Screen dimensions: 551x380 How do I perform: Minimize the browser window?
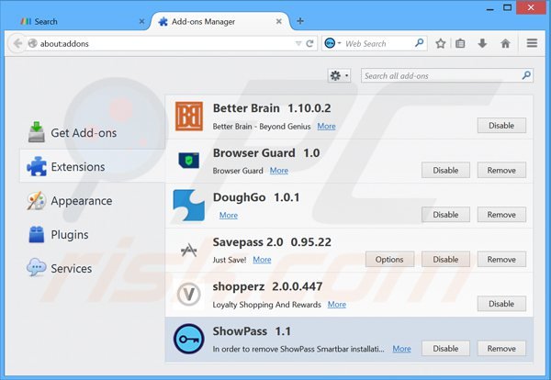click(x=489, y=9)
